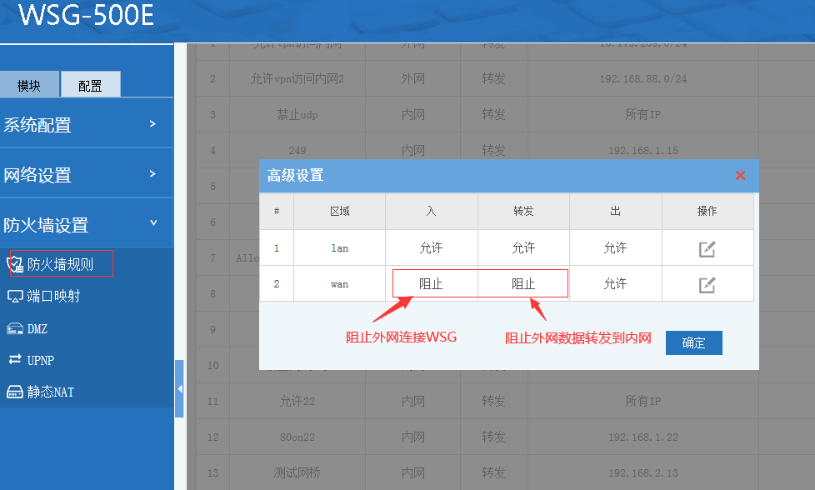The image size is (815, 490).
Task: Click the DMZ device icon
Action: pos(14,328)
